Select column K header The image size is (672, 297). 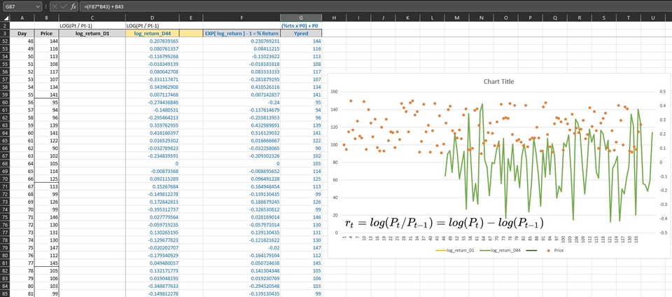pyautogui.click(x=407, y=18)
